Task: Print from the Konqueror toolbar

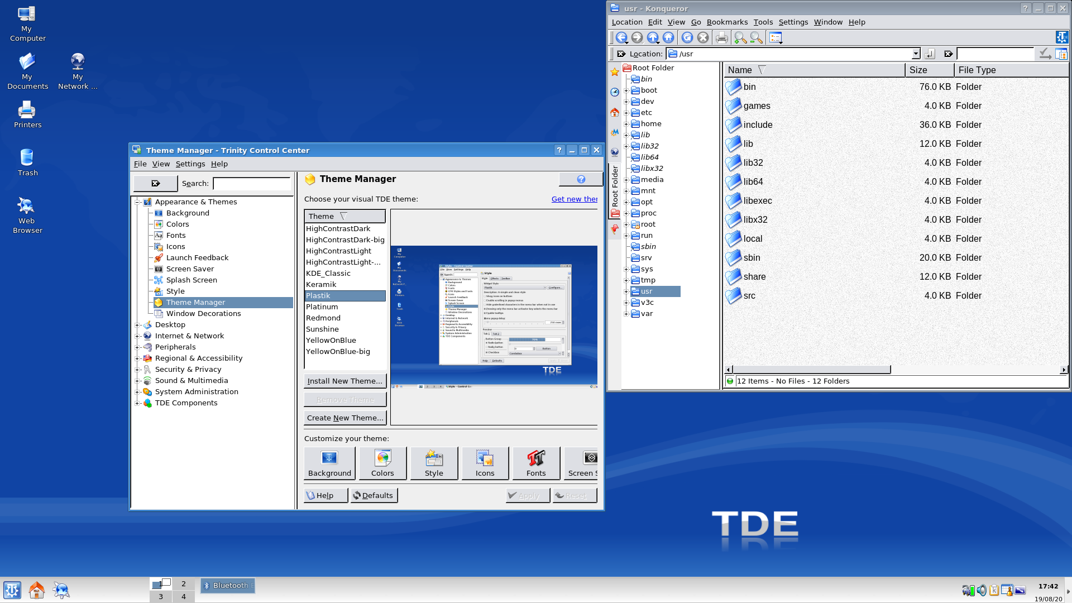Action: coord(722,37)
